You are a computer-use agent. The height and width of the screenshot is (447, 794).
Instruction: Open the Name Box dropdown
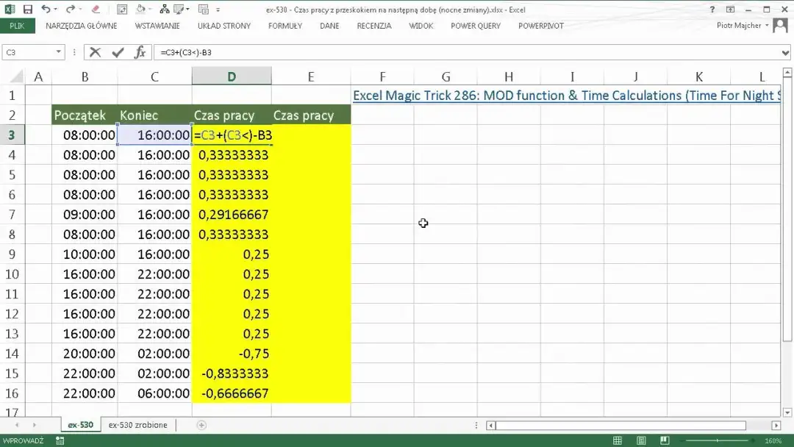point(59,52)
